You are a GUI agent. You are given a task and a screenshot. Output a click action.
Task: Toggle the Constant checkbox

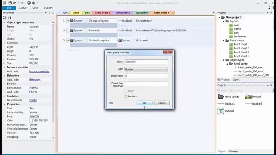(x=126, y=96)
